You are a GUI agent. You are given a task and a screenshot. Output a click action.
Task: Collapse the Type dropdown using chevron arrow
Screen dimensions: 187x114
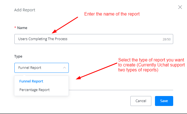[x=64, y=68]
